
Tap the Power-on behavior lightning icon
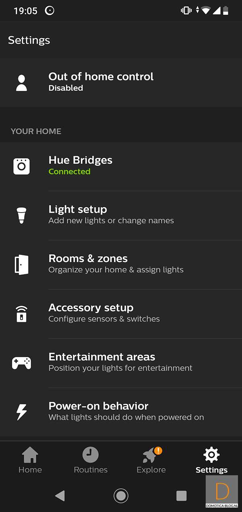(21, 412)
